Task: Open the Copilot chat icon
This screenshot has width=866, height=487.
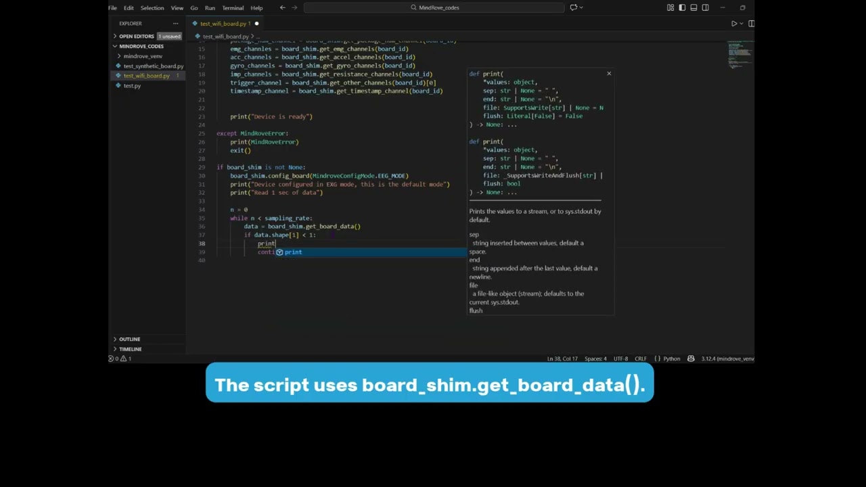Action: coord(573,8)
